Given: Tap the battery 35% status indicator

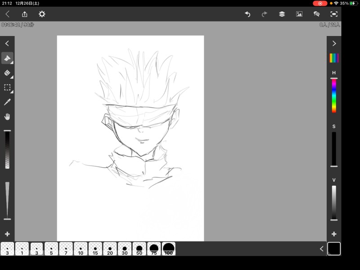Looking at the screenshot, I should [x=348, y=3].
